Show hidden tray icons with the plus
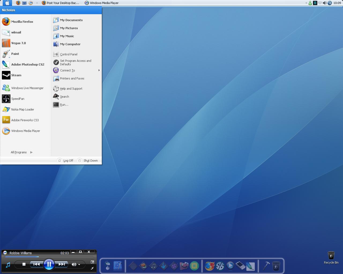 click(x=306, y=3)
